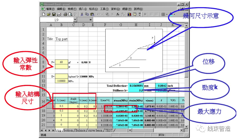Click the Select All corner button

click(x=43, y=25)
